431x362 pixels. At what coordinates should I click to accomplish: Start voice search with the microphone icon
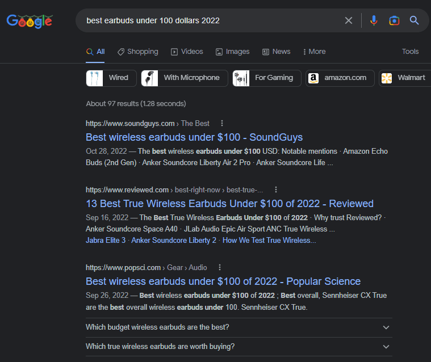(374, 20)
